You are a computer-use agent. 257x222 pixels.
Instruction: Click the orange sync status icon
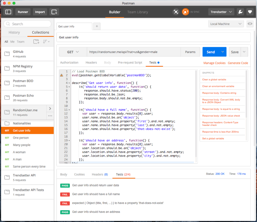point(185,12)
